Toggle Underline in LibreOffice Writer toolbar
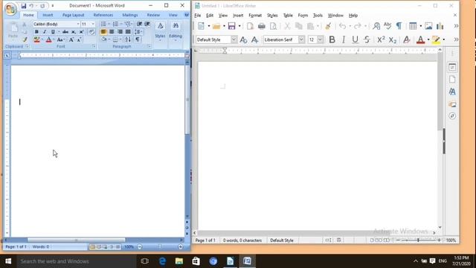 (355, 39)
